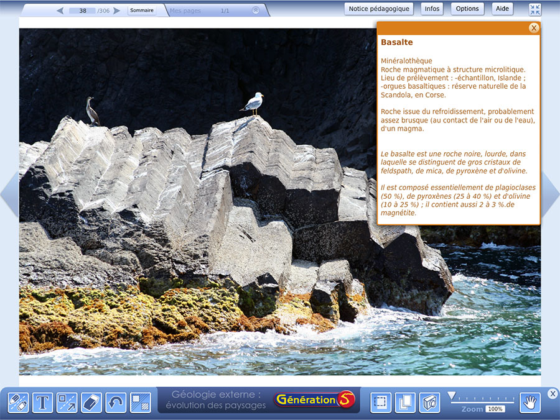Select the Eraser tool
Image resolution: width=560 pixels, height=420 pixels.
[x=91, y=403]
